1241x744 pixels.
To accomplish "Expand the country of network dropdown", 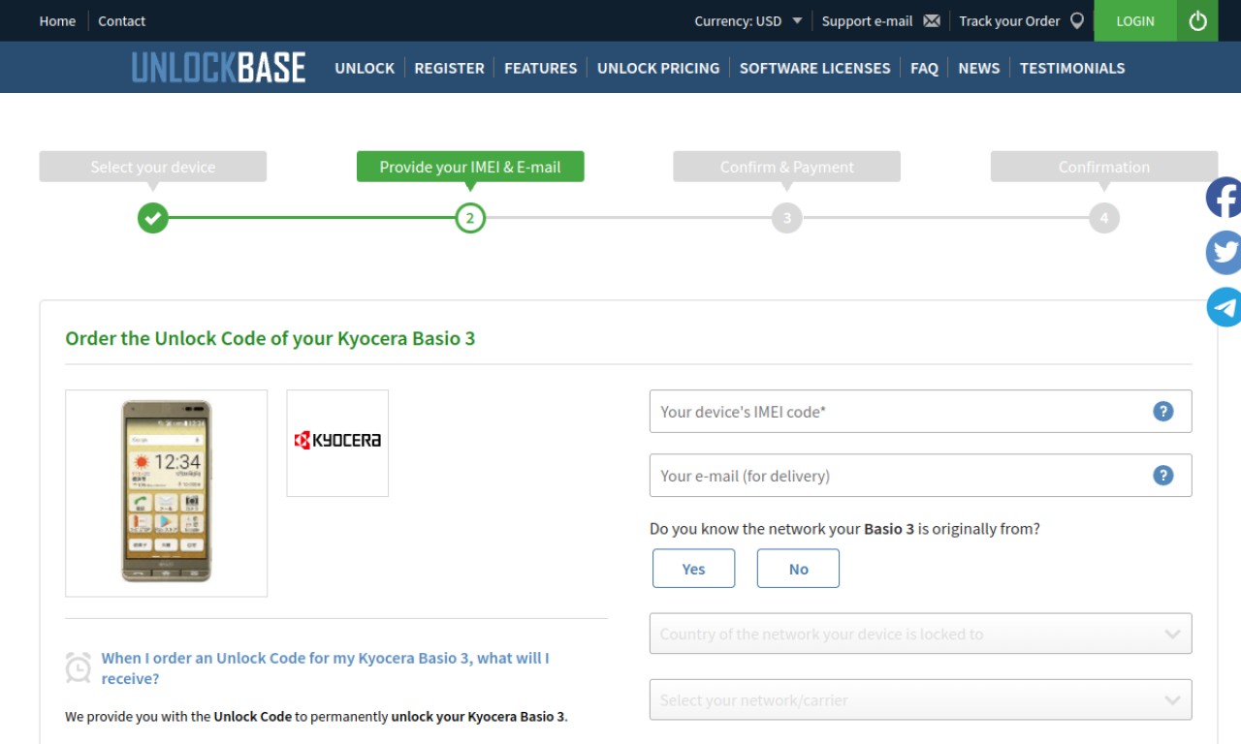I will pyautogui.click(x=920, y=635).
